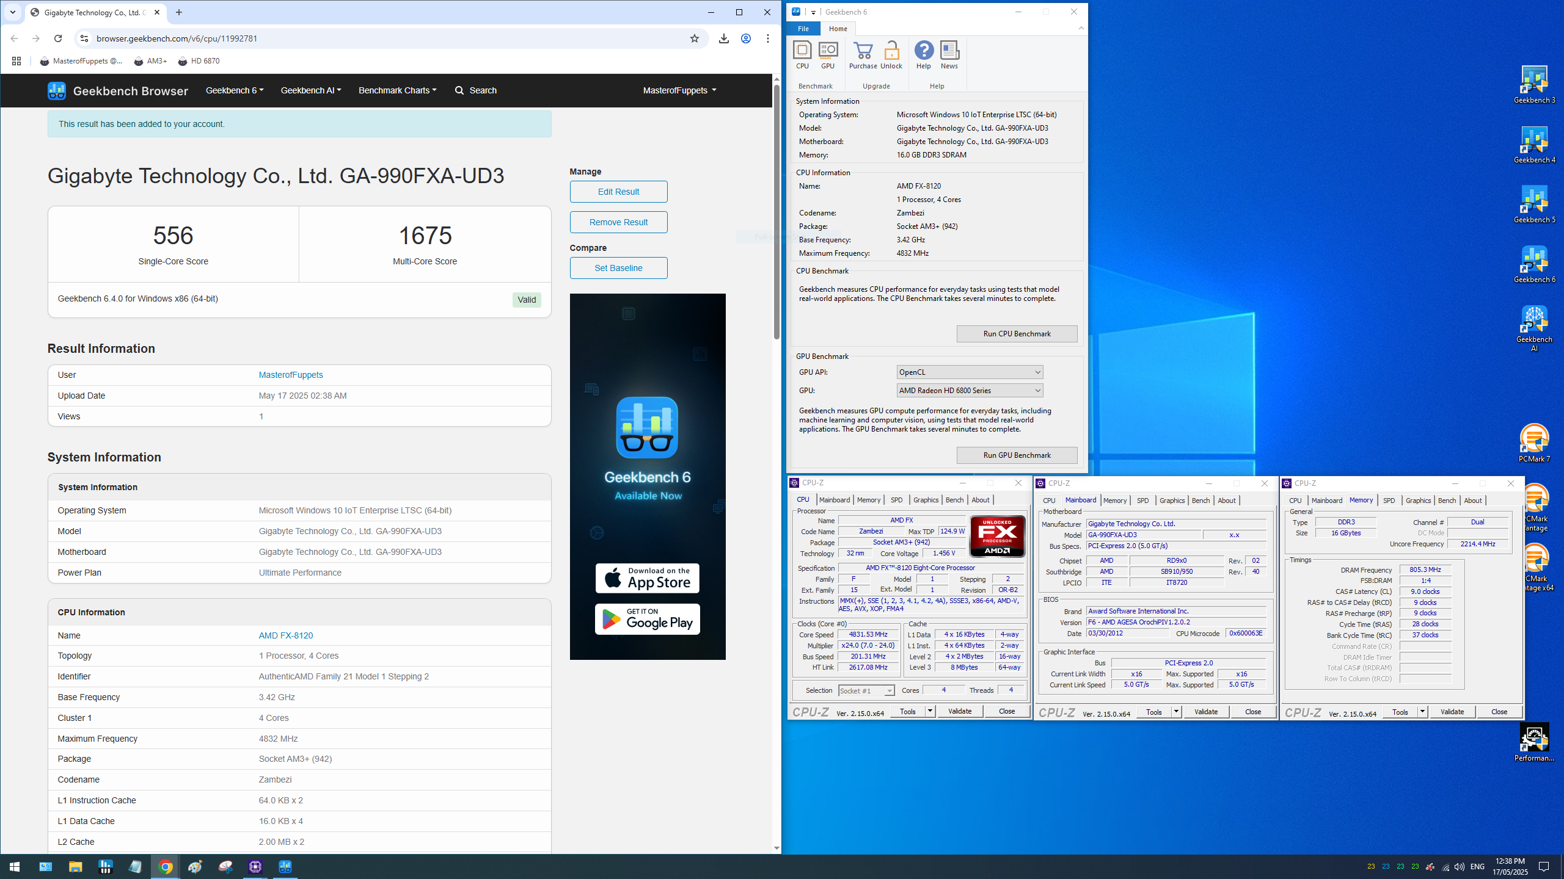This screenshot has height=879, width=1564.
Task: Click the Chrome icon in the taskbar
Action: click(x=166, y=867)
